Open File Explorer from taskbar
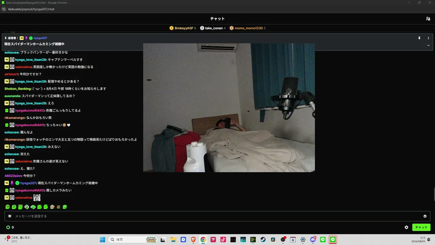This screenshot has width=435, height=245. coord(173,240)
